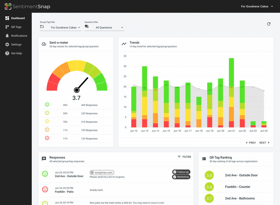The height and width of the screenshot is (205, 280).
Task: Click the SentimentSnap logo icon
Action: [x=8, y=6]
